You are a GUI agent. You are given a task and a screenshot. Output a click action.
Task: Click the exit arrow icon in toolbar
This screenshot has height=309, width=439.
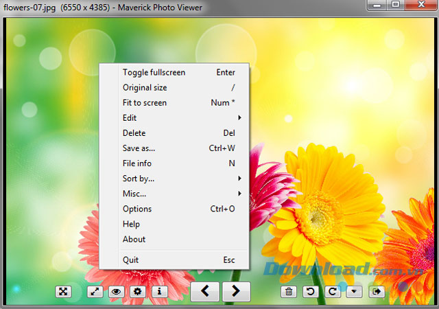point(376,292)
